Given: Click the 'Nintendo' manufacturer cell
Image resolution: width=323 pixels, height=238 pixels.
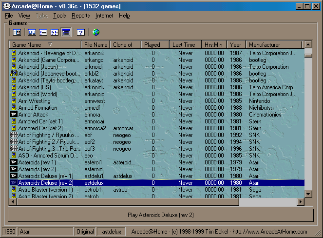Looking at the screenshot, I should (x=259, y=101).
